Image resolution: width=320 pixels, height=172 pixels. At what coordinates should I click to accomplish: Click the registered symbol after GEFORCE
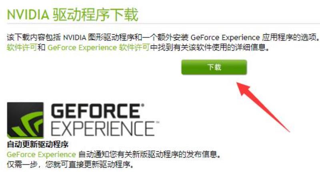click(143, 105)
